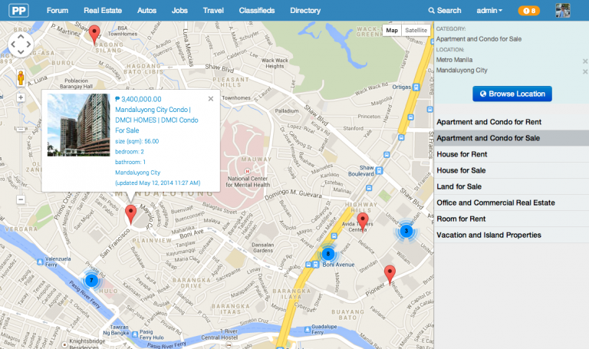This screenshot has width=589, height=349.
Task: Click the red pin at Avida Towers Centera
Action: [x=363, y=222]
